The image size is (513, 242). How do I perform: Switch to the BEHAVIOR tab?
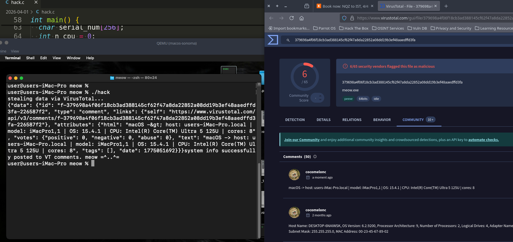[x=382, y=120]
